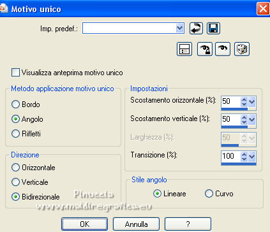The height and width of the screenshot is (232, 270).
Task: Click the Motivo unico title bar app icon
Action: tap(3, 8)
